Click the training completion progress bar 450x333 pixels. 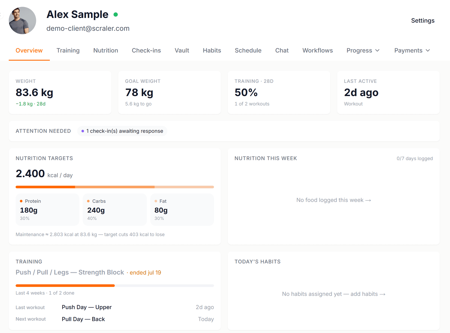(x=115, y=286)
